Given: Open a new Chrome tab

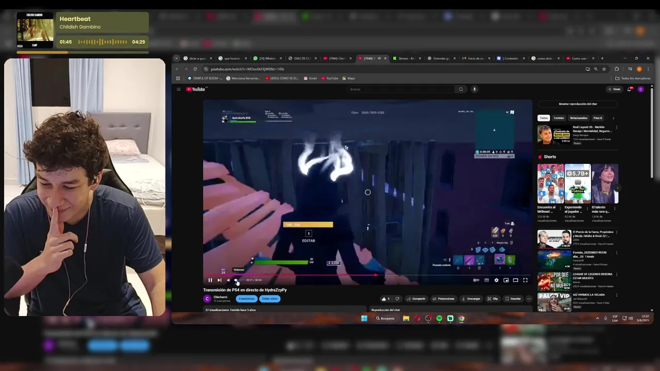Looking at the screenshot, I should click(602, 58).
